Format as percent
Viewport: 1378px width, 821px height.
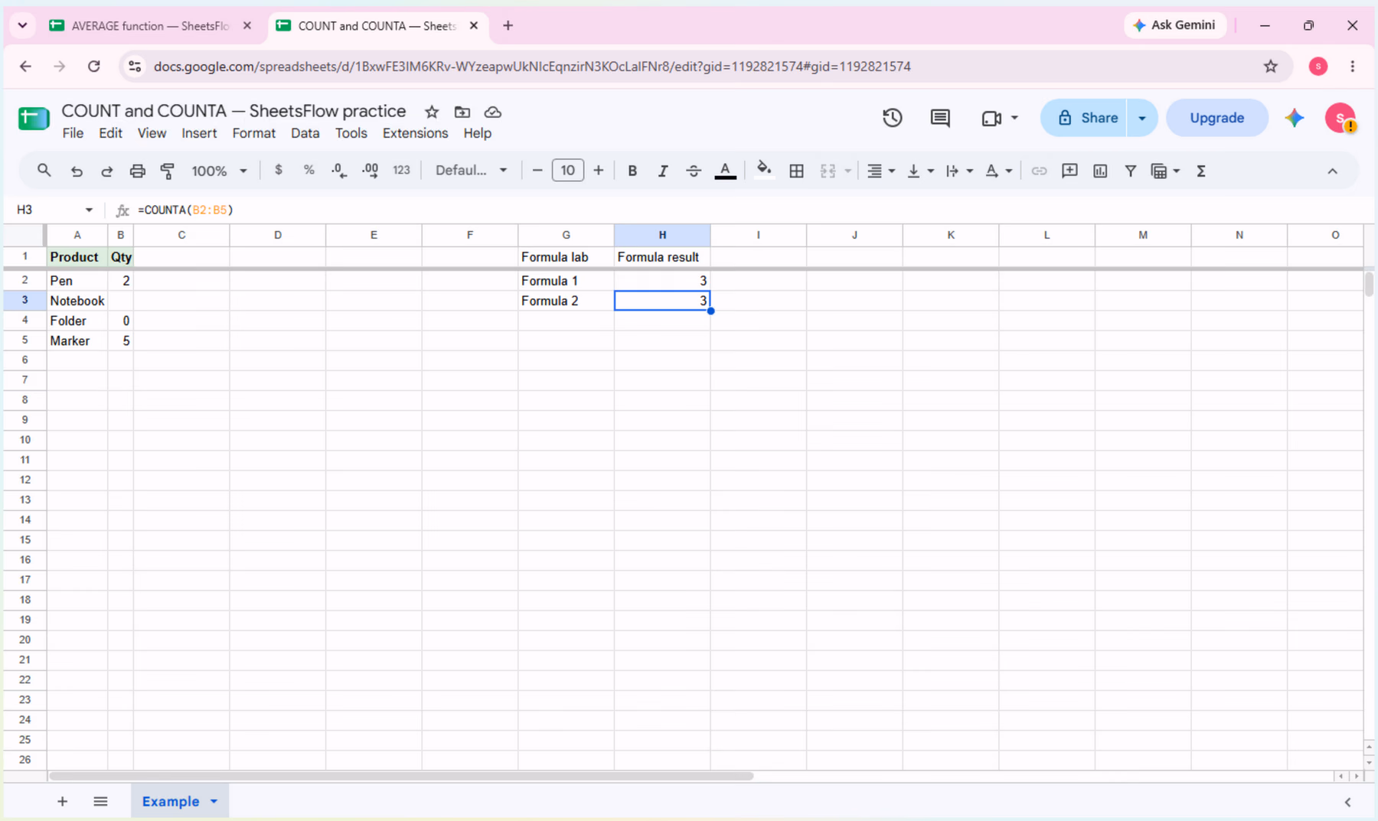pyautogui.click(x=309, y=170)
